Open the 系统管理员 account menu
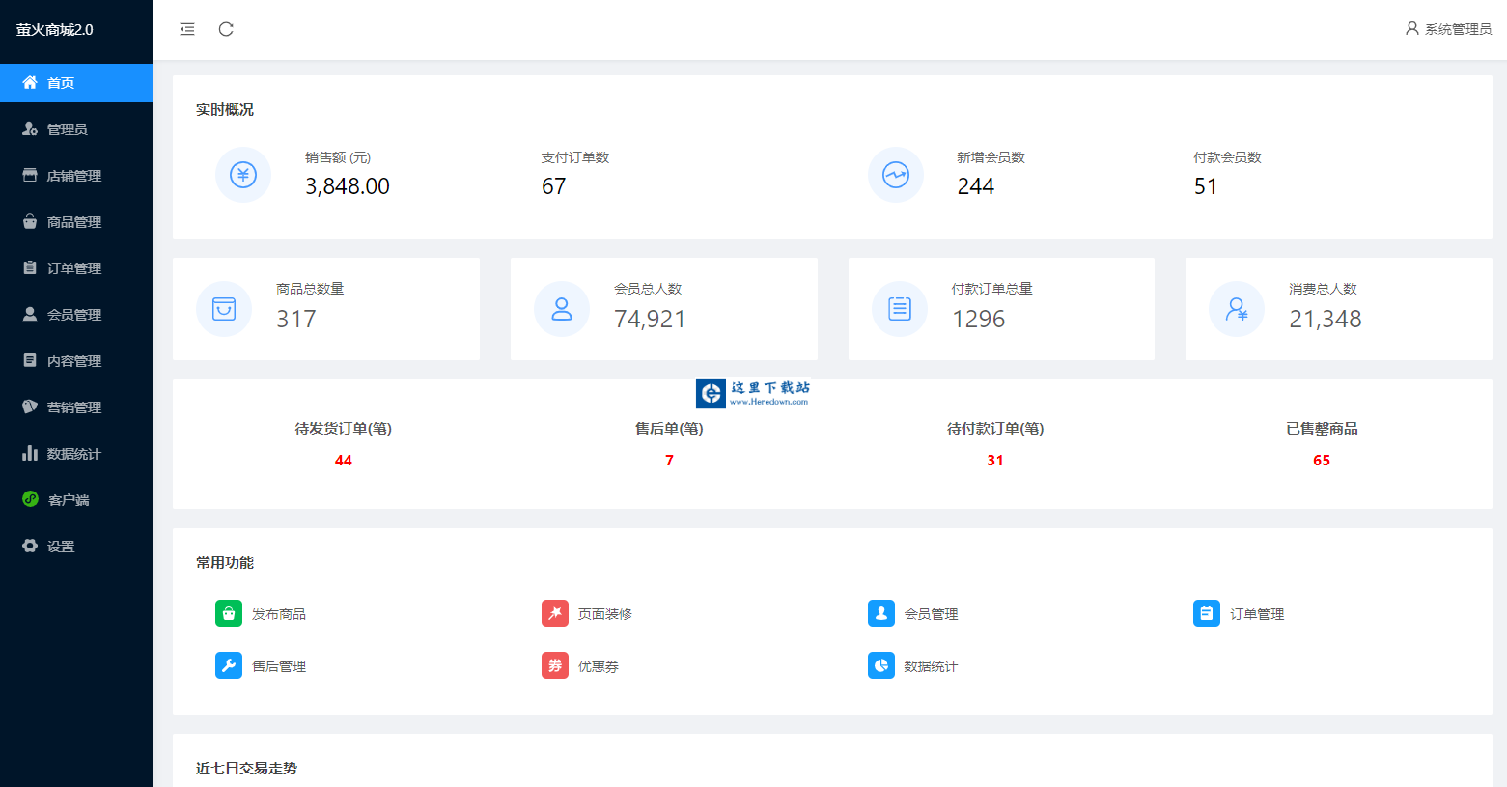 tap(1448, 29)
